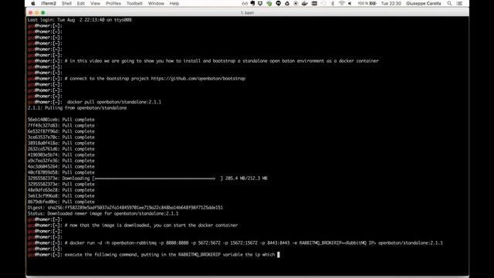
Task: Open the Wi-Fi status menu
Action: click(341, 3)
